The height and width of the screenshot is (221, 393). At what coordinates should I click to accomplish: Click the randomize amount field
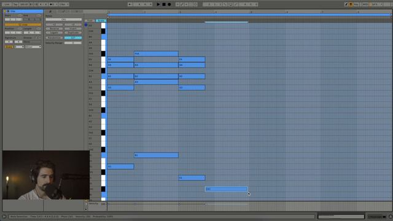tap(73, 37)
